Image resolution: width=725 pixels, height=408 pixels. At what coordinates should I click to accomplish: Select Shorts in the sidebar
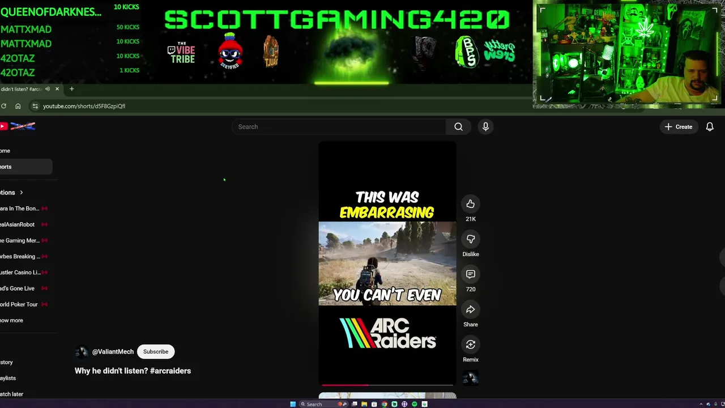click(x=25, y=167)
